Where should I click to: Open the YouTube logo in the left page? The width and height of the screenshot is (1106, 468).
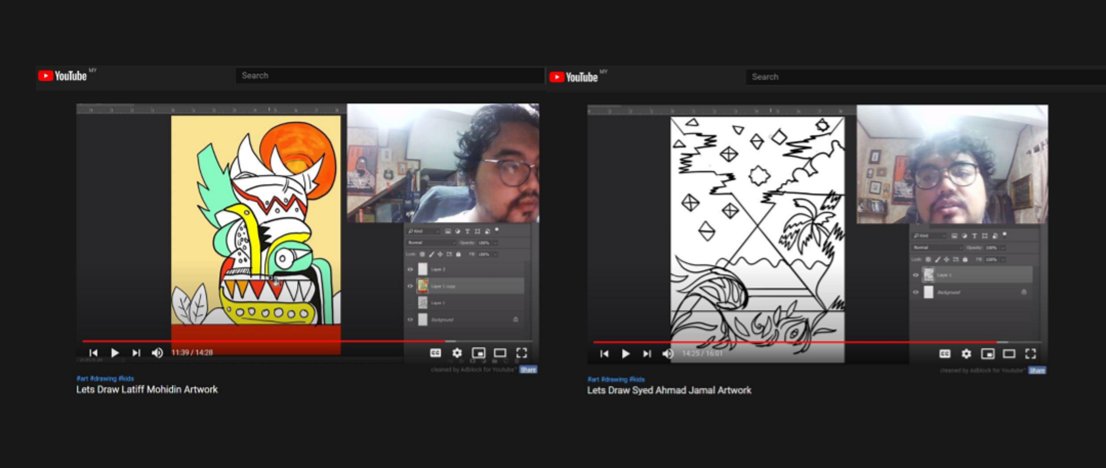click(63, 76)
